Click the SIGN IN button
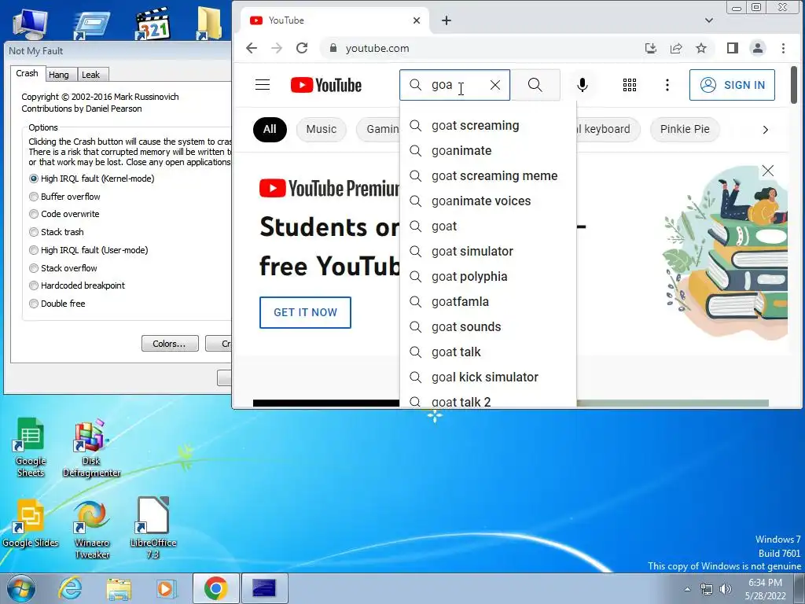Viewport: 805px width, 604px height. point(732,85)
